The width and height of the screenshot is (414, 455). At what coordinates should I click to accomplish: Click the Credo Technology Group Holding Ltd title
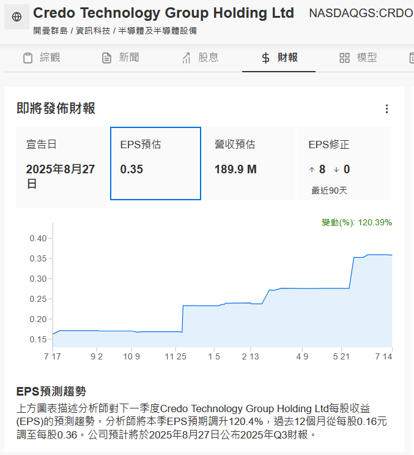163,13
